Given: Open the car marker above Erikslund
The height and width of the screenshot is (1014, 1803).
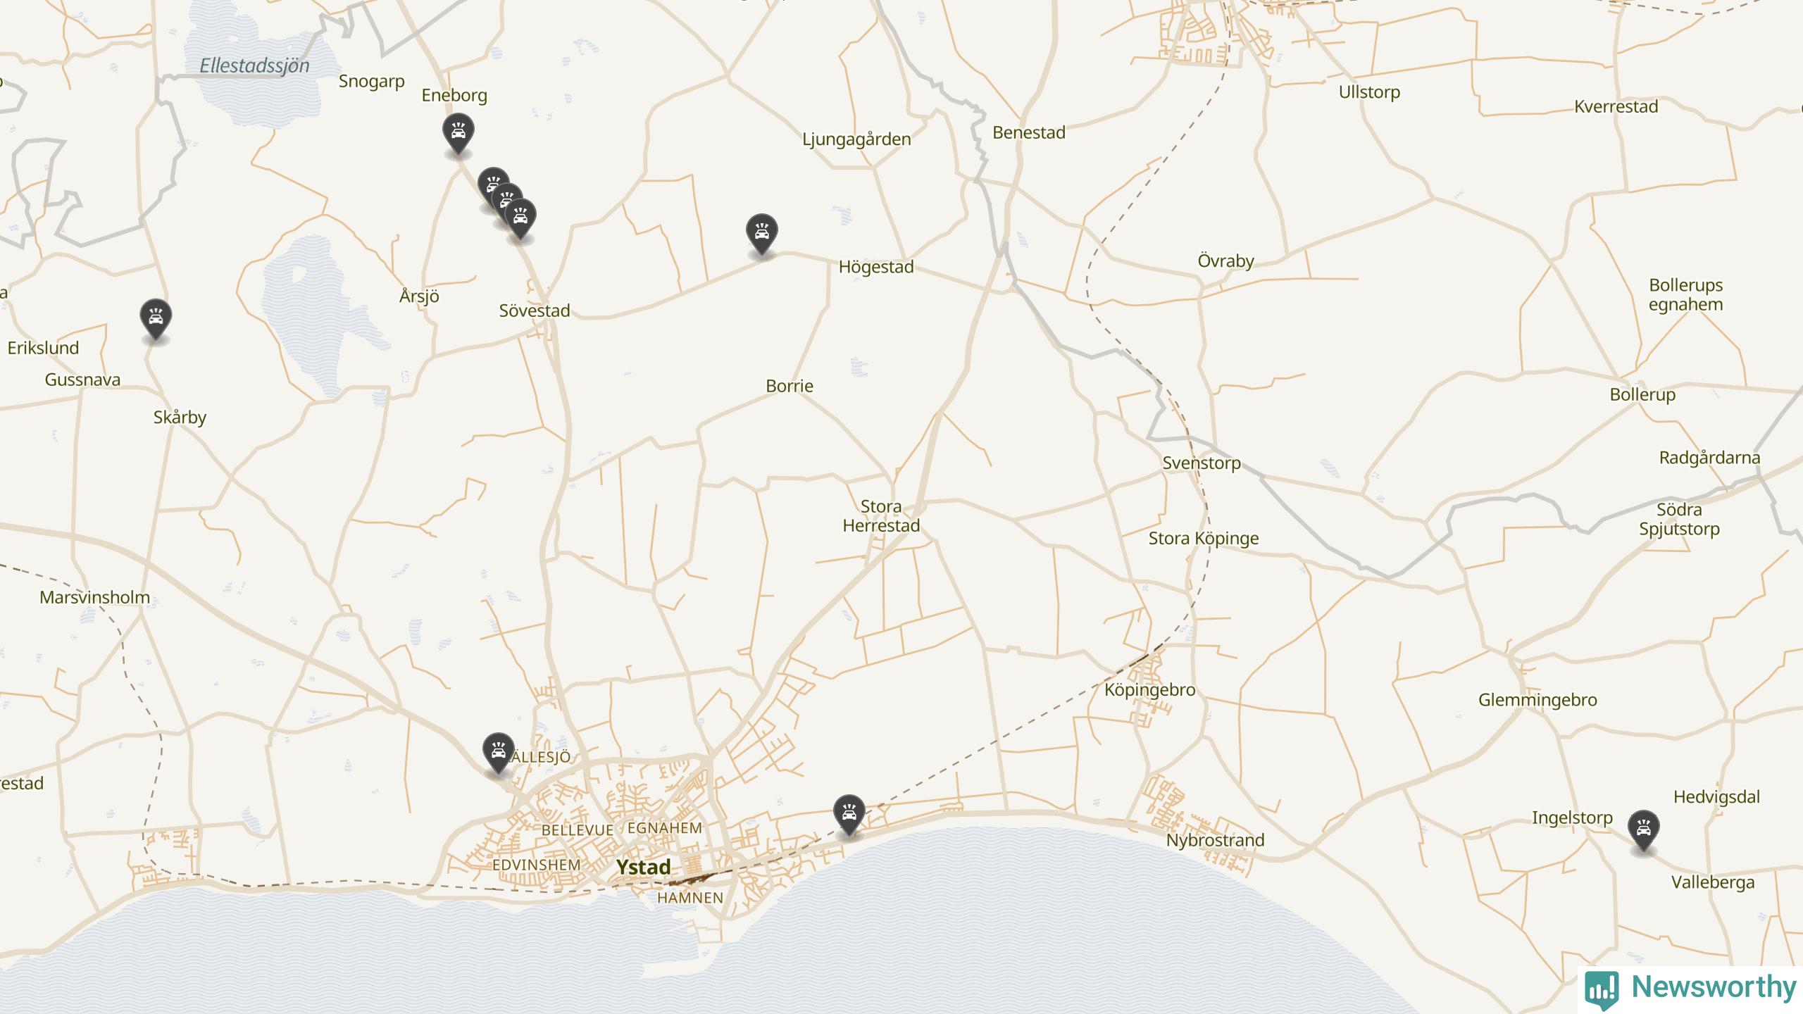Looking at the screenshot, I should coord(156,319).
